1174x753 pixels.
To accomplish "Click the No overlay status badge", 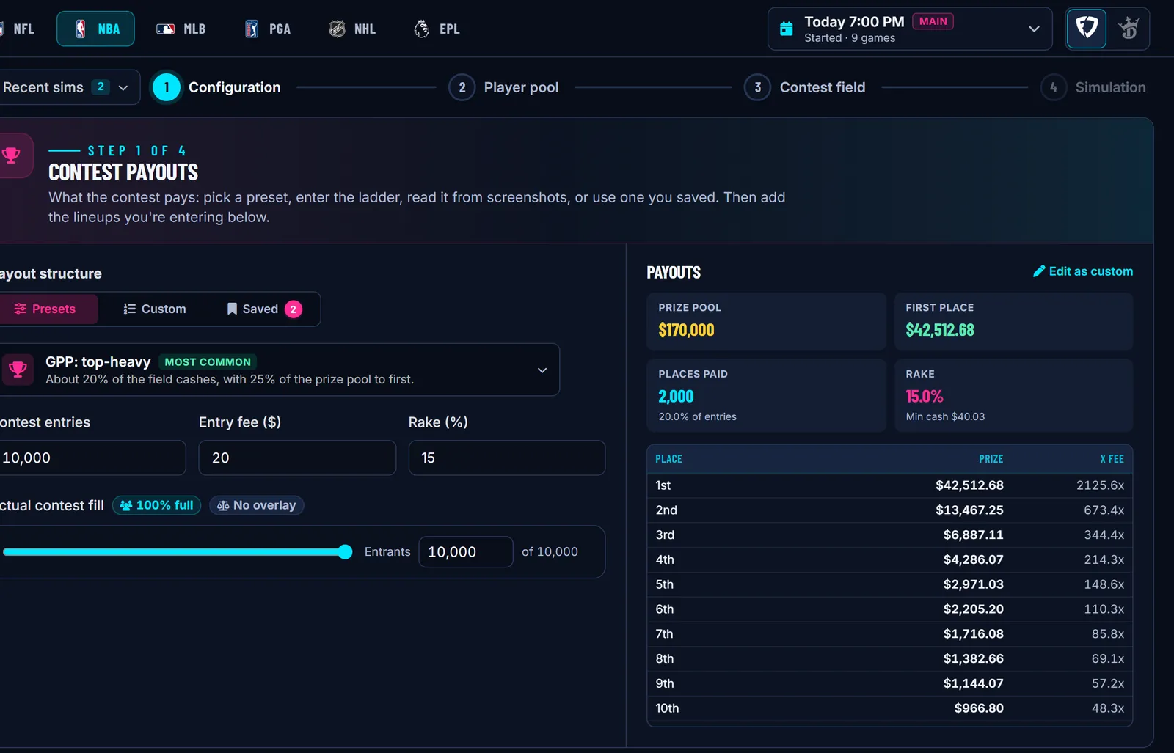I will pyautogui.click(x=257, y=505).
